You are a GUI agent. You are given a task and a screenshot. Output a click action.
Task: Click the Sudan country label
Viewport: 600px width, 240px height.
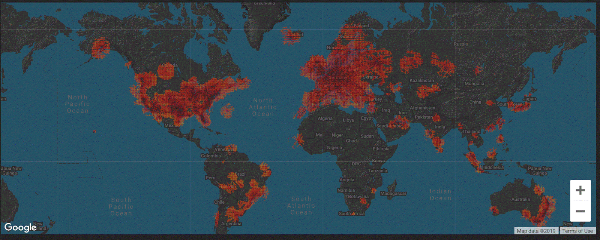367,136
